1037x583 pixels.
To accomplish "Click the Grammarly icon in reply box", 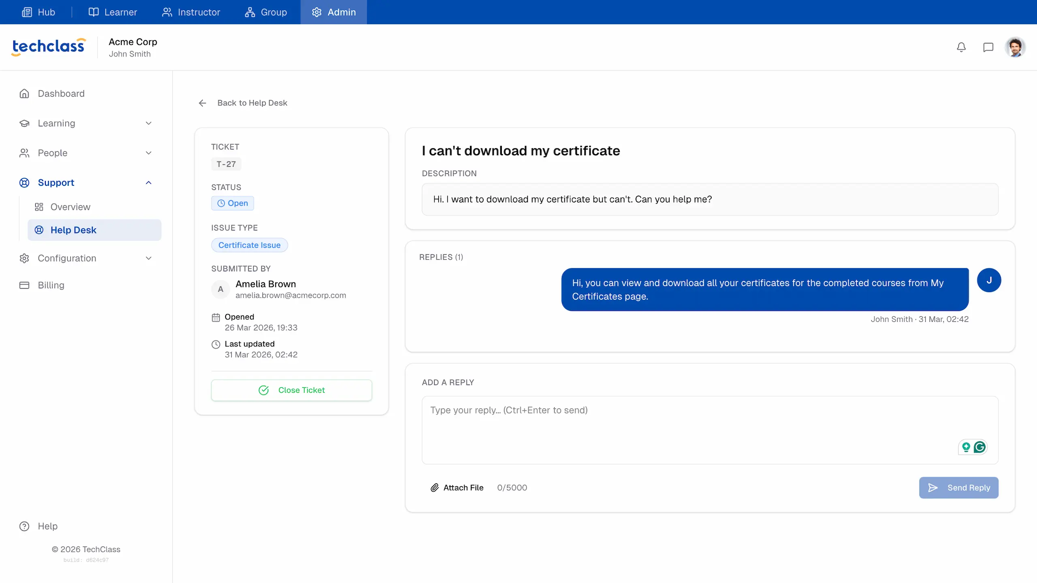I will coord(979,447).
